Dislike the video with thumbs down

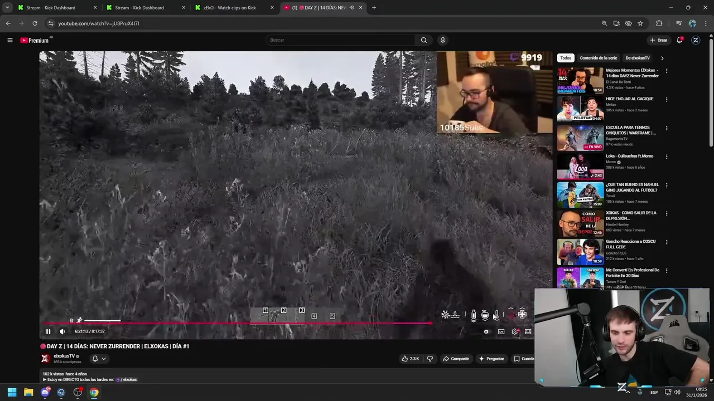click(x=430, y=359)
